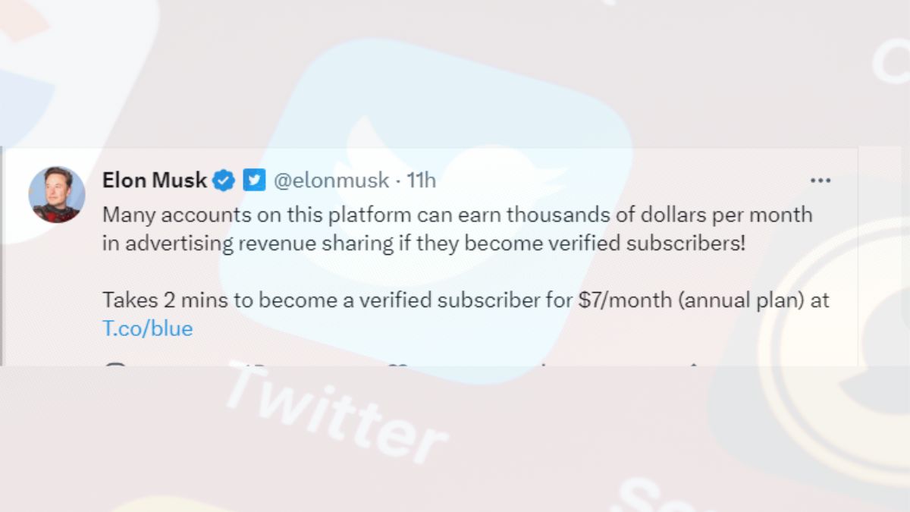The image size is (910, 512).
Task: Click the partial "Se" app label at bottom
Action: click(645, 495)
